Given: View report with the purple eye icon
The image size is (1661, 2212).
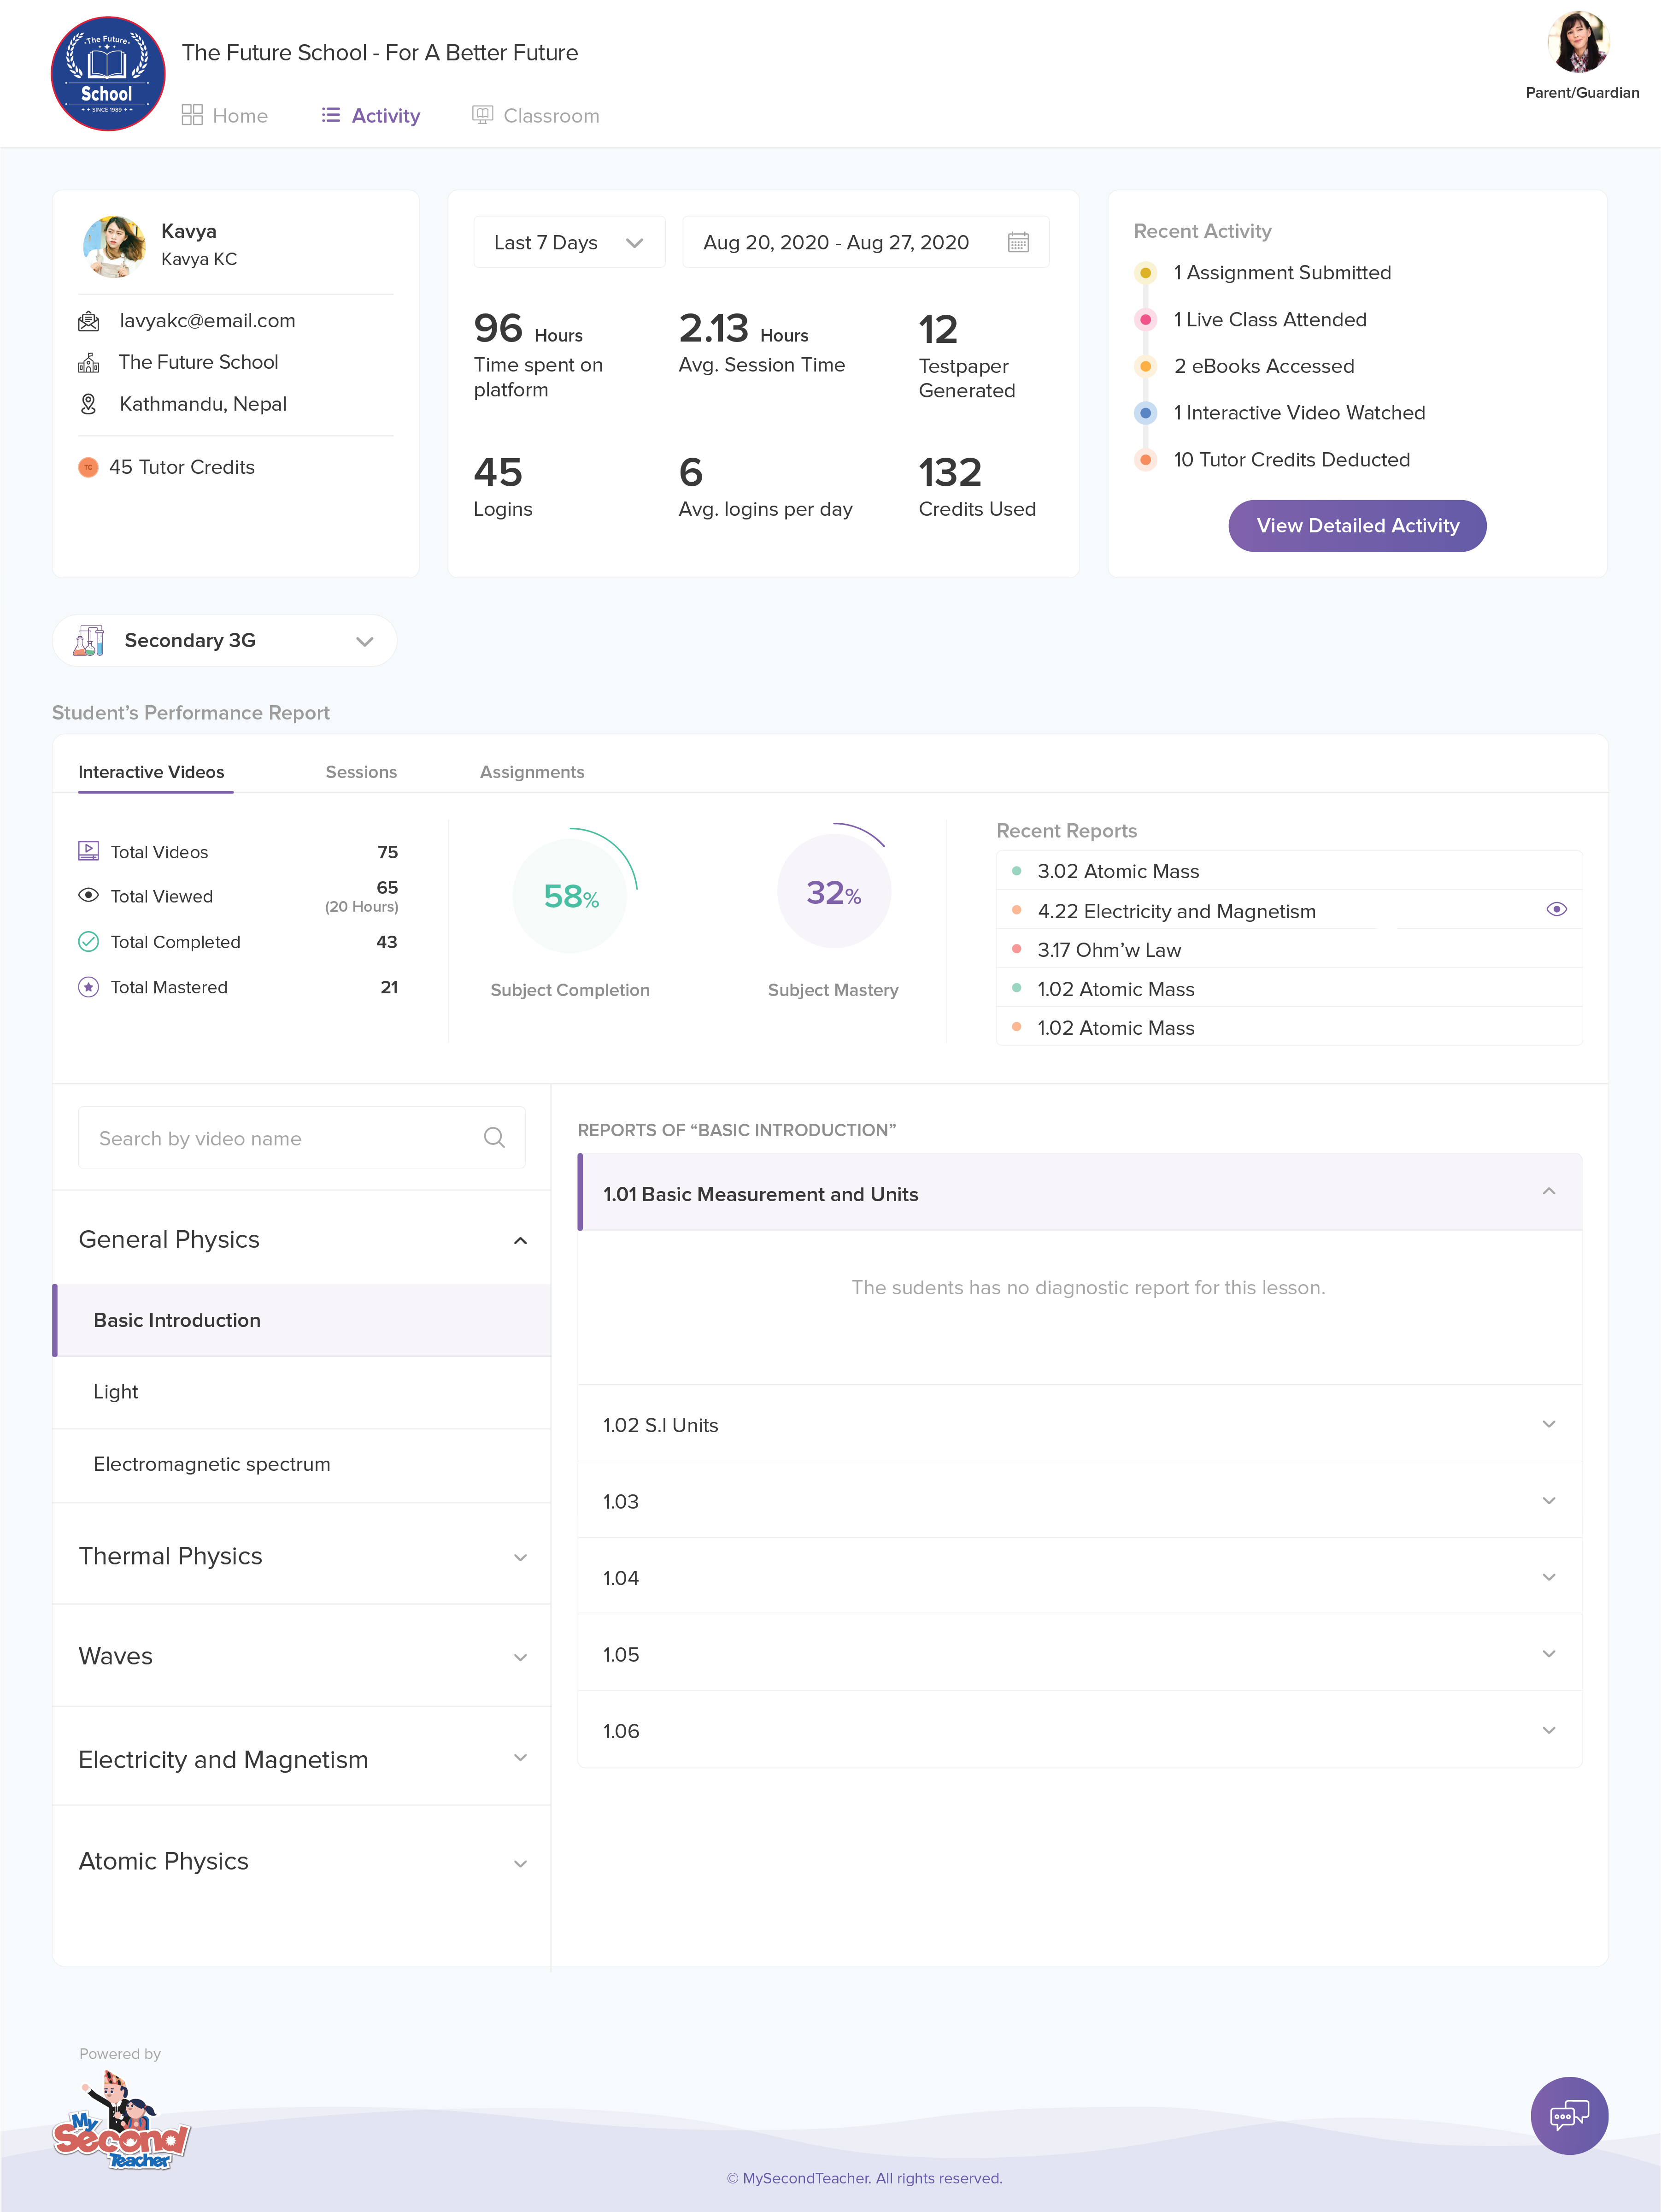Looking at the screenshot, I should (x=1556, y=909).
